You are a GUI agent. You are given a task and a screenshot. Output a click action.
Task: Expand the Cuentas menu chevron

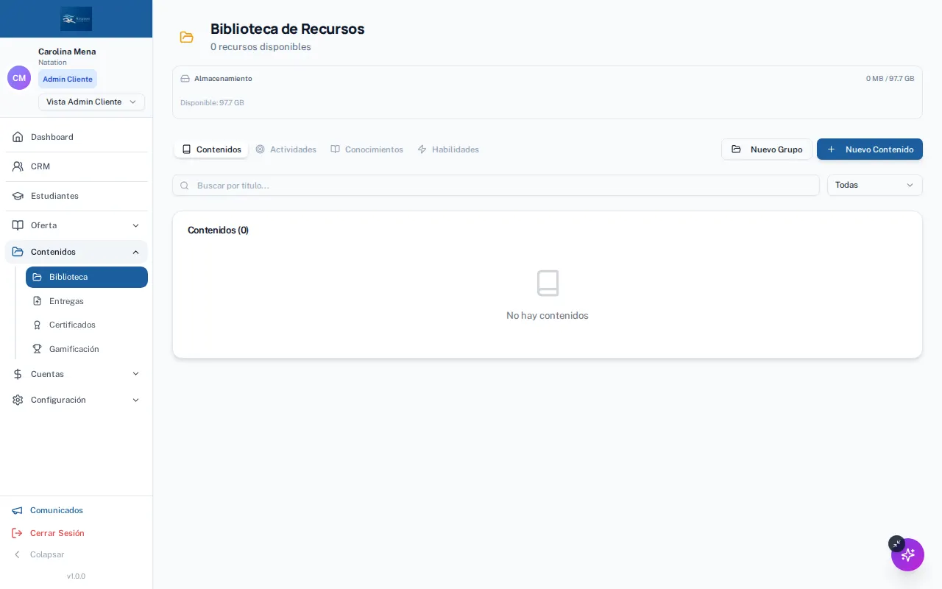135,374
